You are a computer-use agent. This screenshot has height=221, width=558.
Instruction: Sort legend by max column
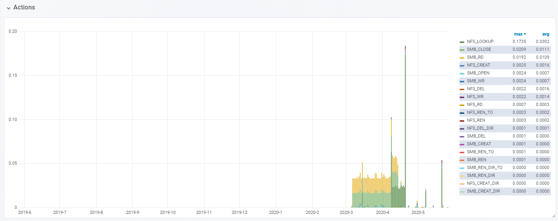(520, 34)
